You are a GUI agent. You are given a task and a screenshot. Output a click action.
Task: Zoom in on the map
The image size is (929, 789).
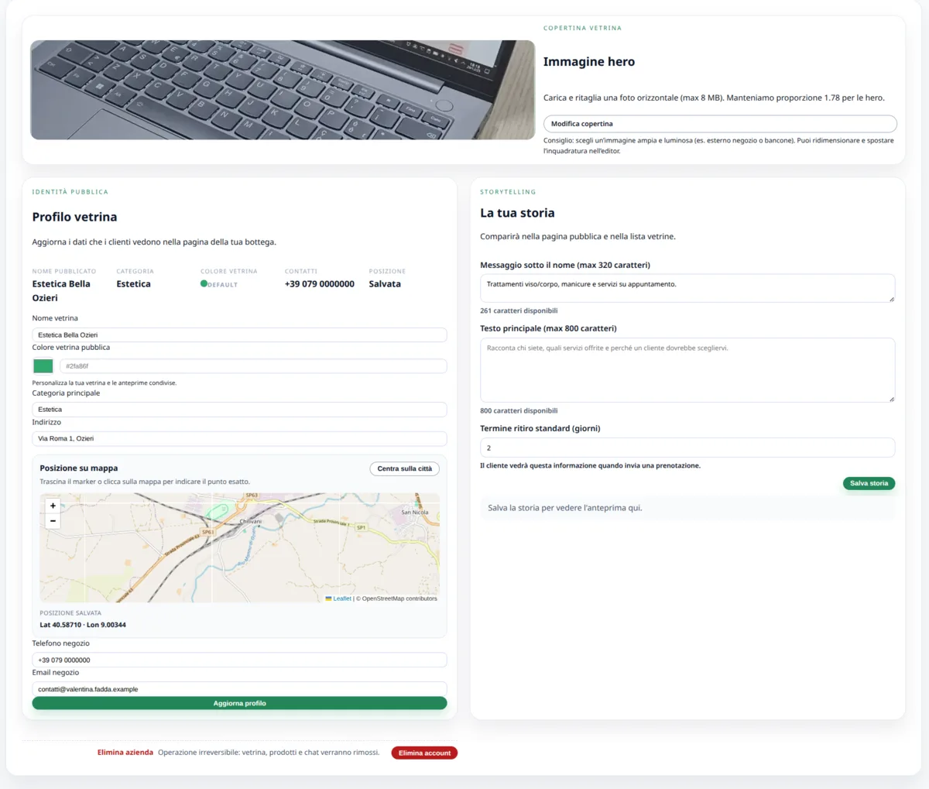(53, 506)
